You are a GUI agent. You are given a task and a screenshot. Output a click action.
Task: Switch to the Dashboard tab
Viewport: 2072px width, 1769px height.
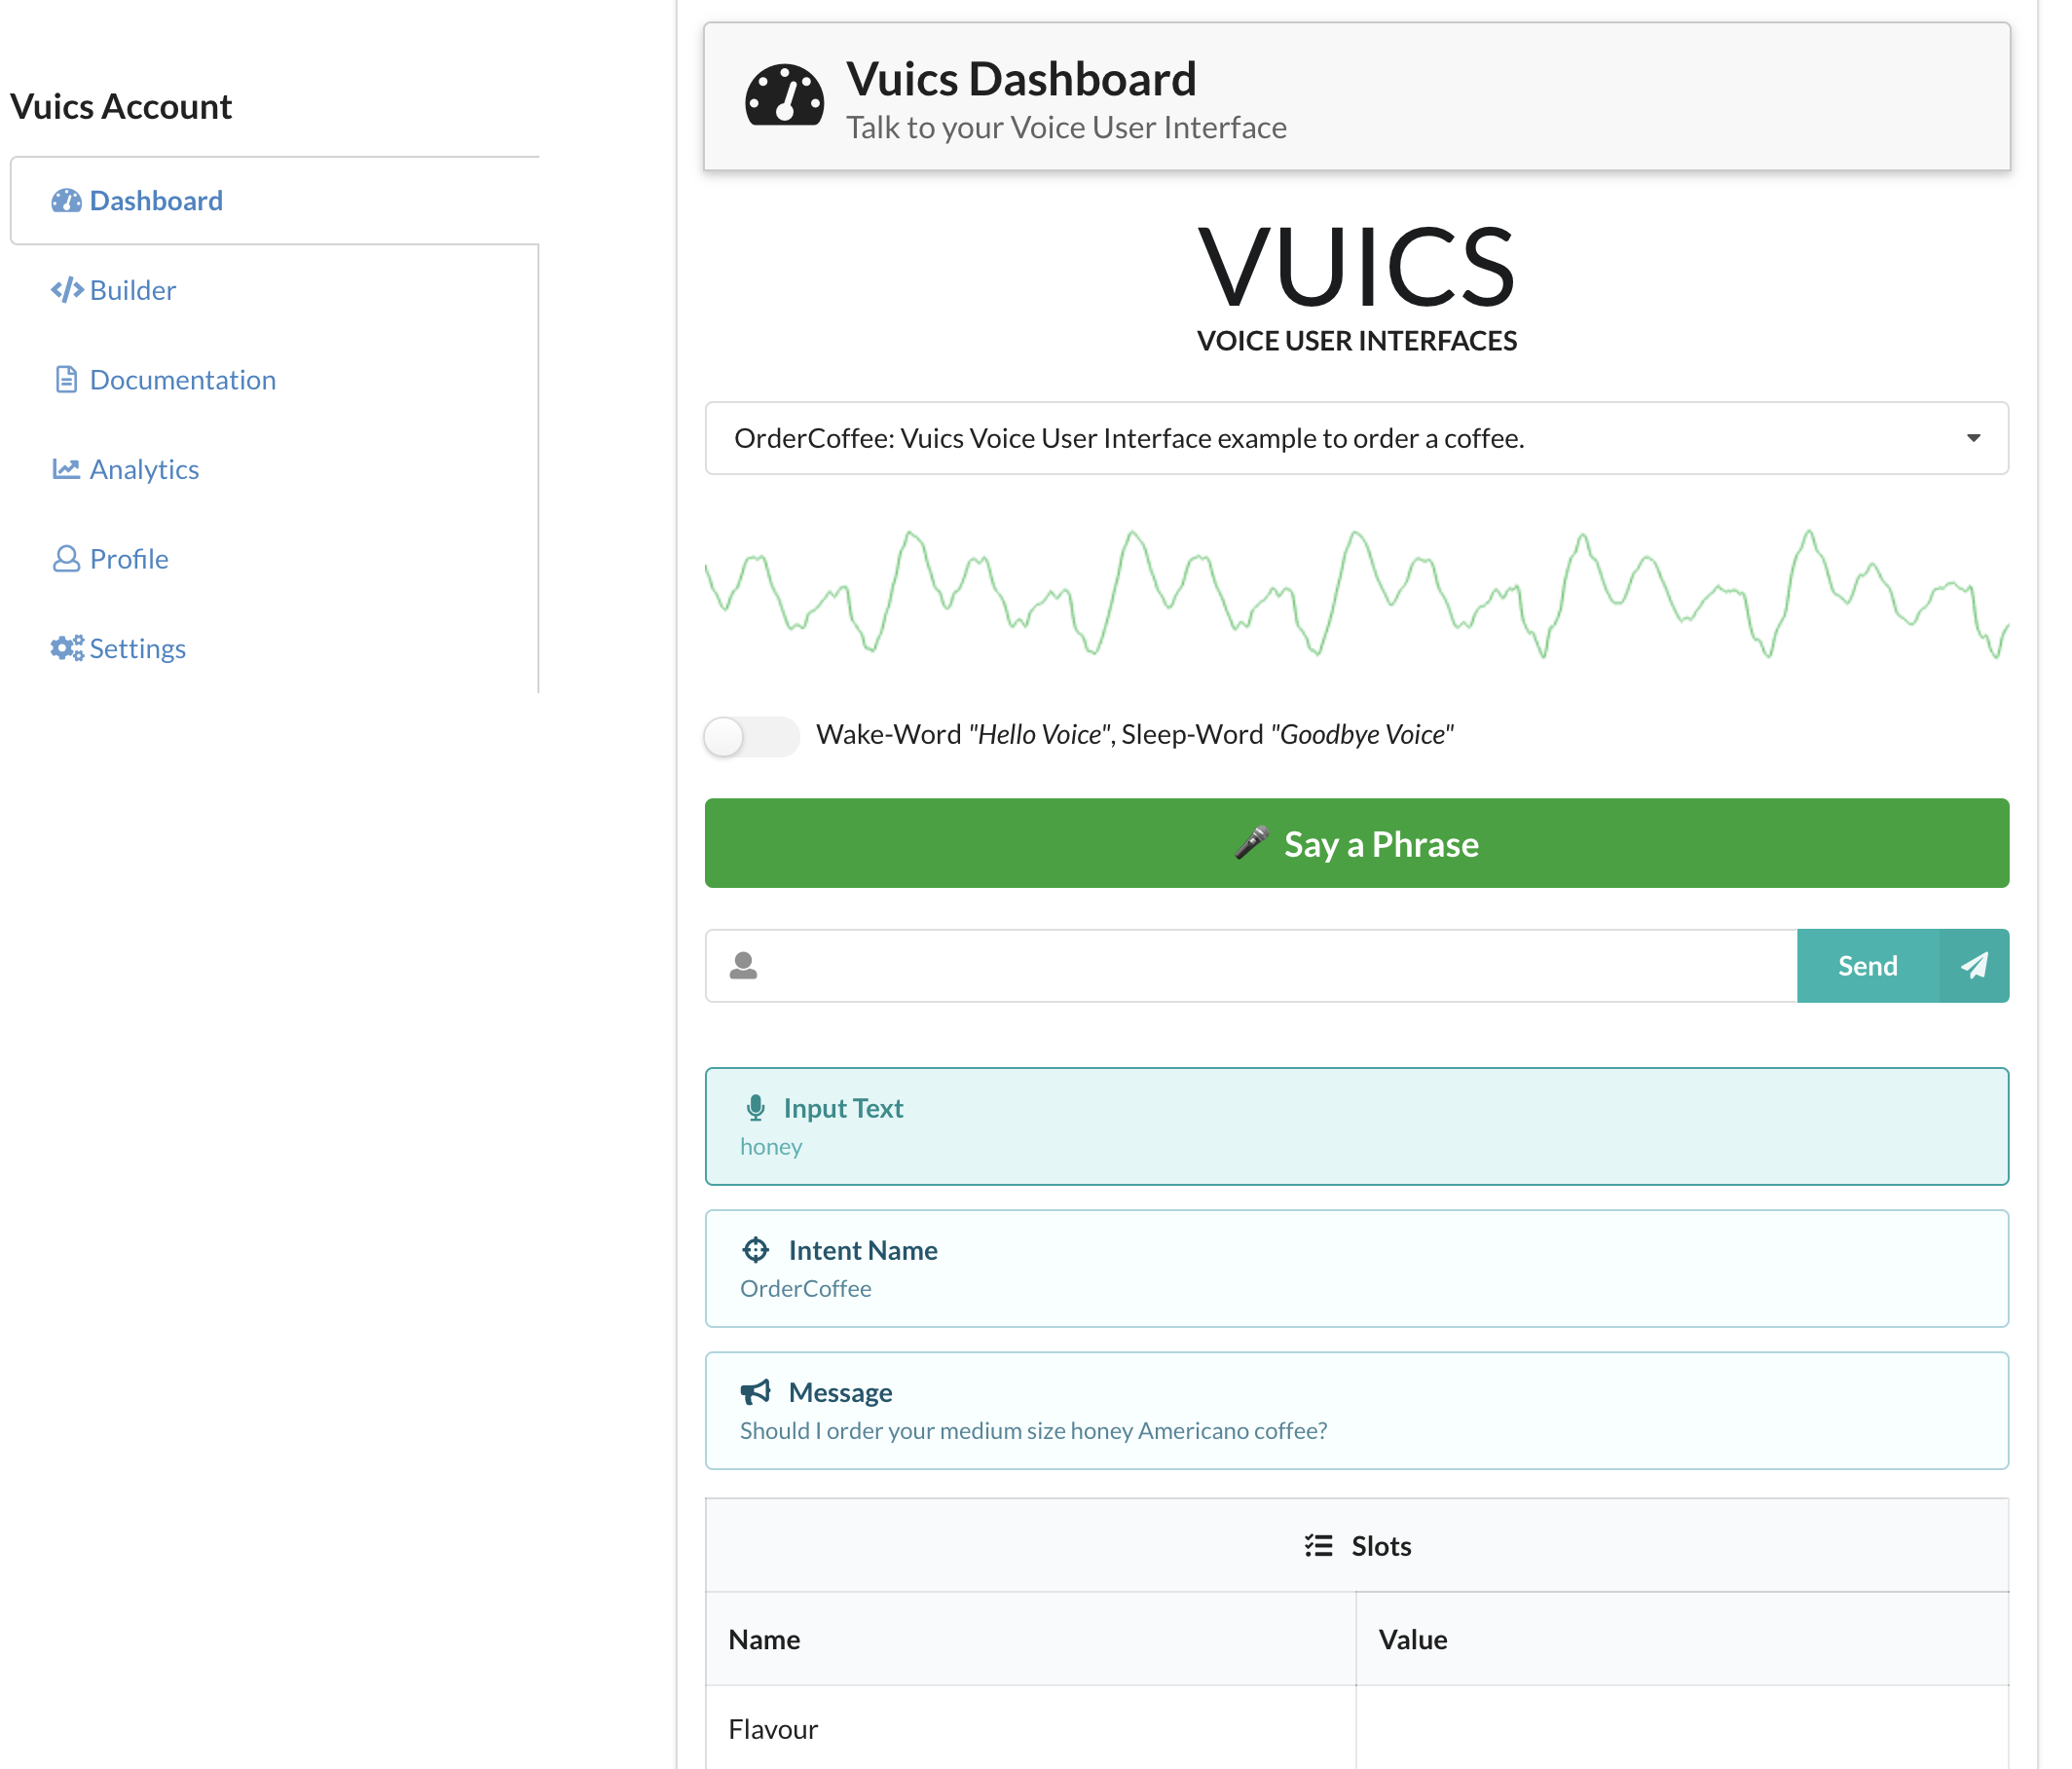click(156, 200)
